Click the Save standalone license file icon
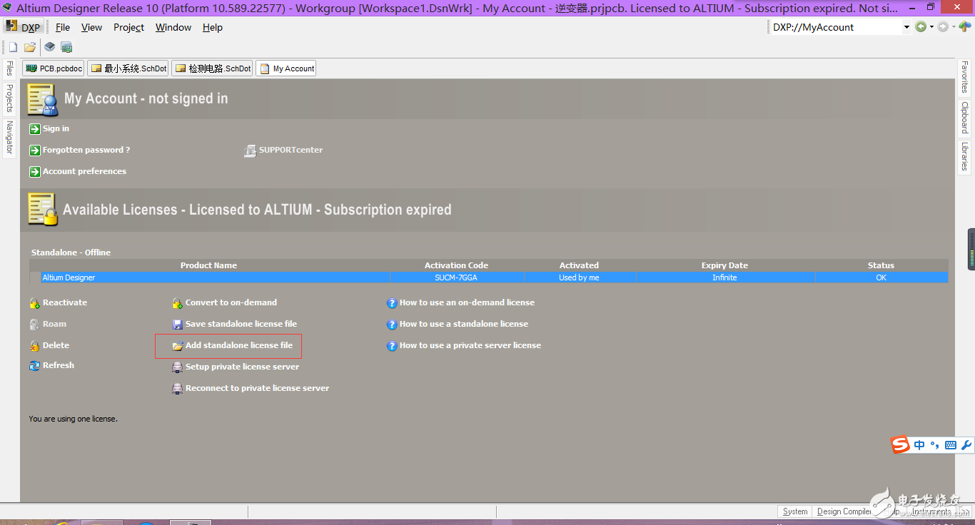The width and height of the screenshot is (975, 525). (178, 325)
